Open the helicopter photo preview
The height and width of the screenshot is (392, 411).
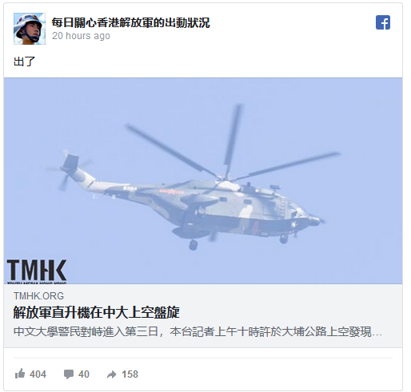203,180
